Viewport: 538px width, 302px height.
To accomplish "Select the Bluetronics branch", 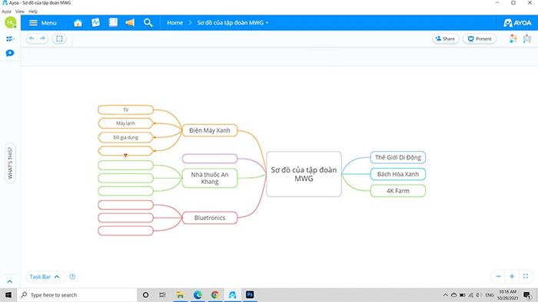I will (210, 218).
